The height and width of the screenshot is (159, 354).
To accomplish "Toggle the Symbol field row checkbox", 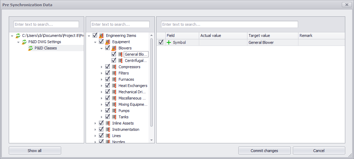I will click(x=161, y=42).
